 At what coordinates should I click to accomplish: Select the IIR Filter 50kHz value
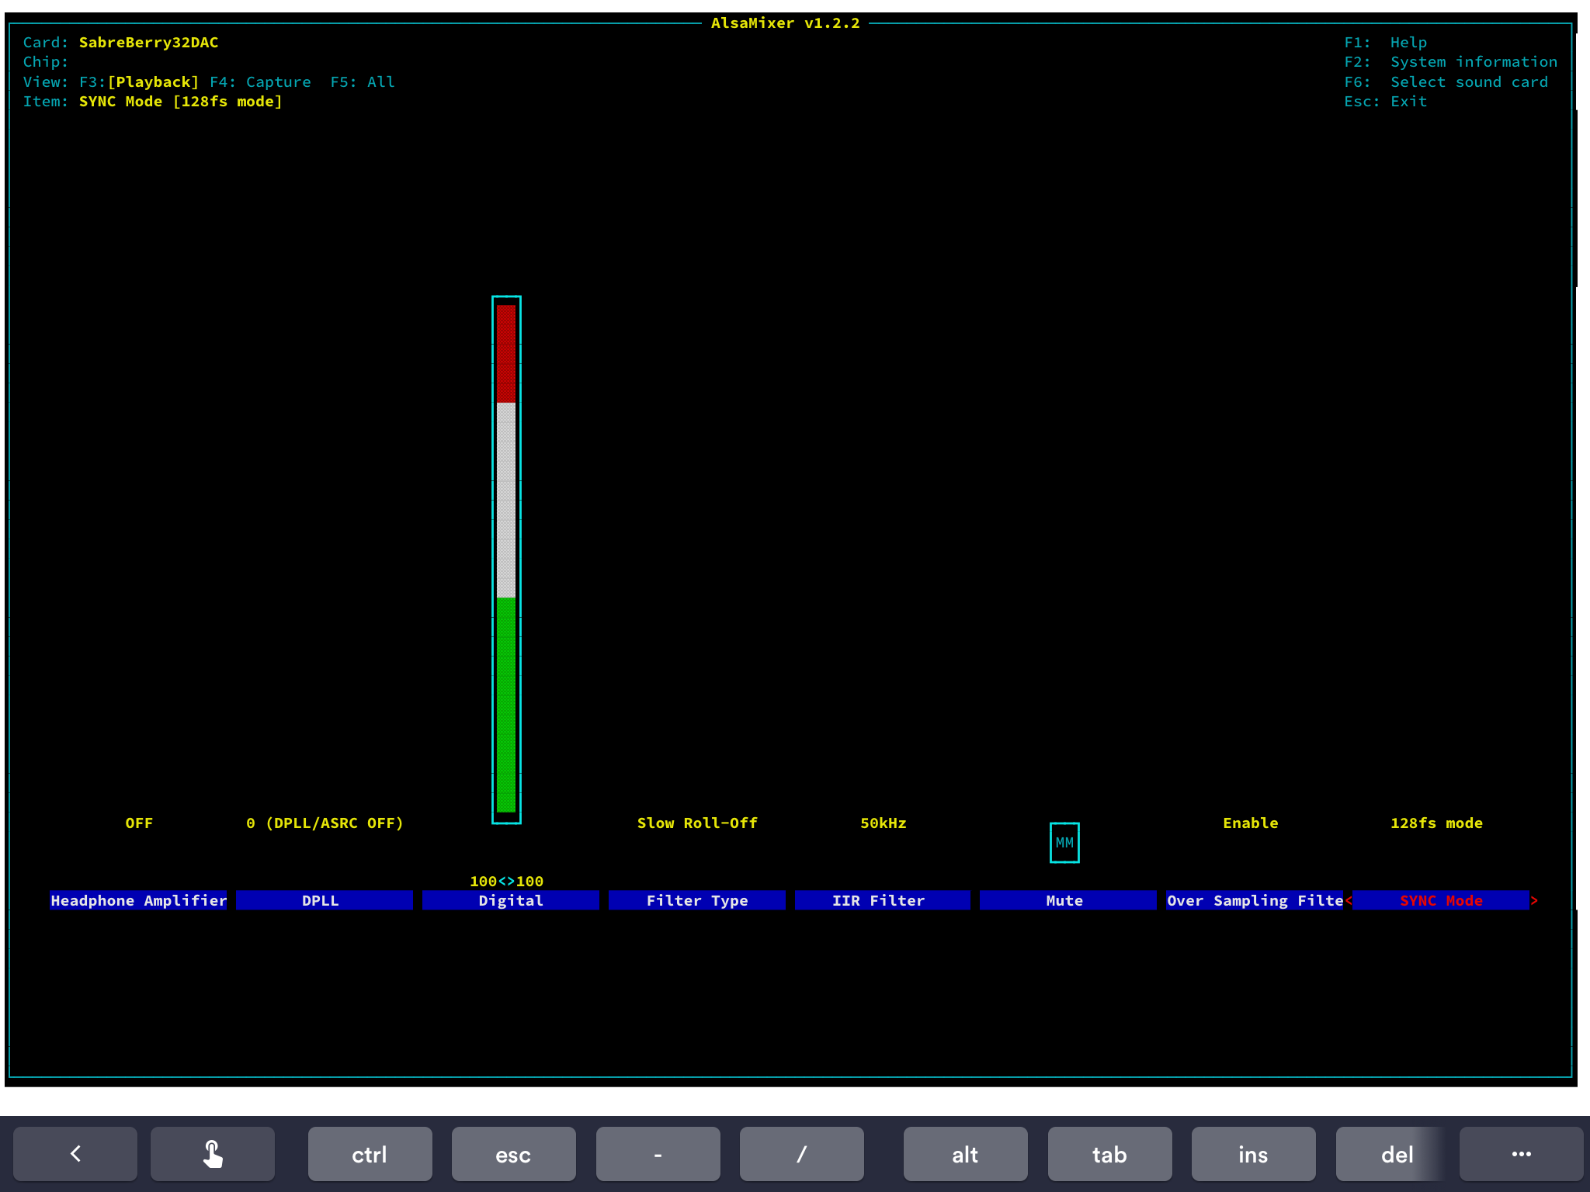(883, 823)
